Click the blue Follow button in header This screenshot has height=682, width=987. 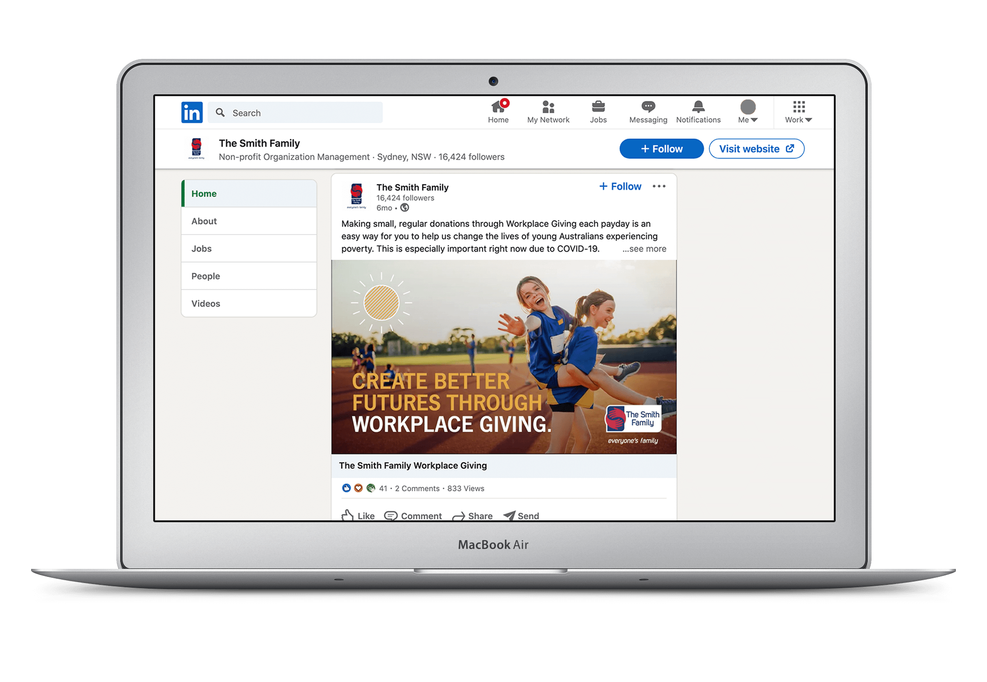(x=661, y=149)
